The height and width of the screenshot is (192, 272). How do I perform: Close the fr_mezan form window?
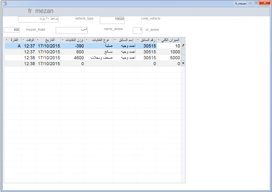pyautogui.click(x=264, y=3)
